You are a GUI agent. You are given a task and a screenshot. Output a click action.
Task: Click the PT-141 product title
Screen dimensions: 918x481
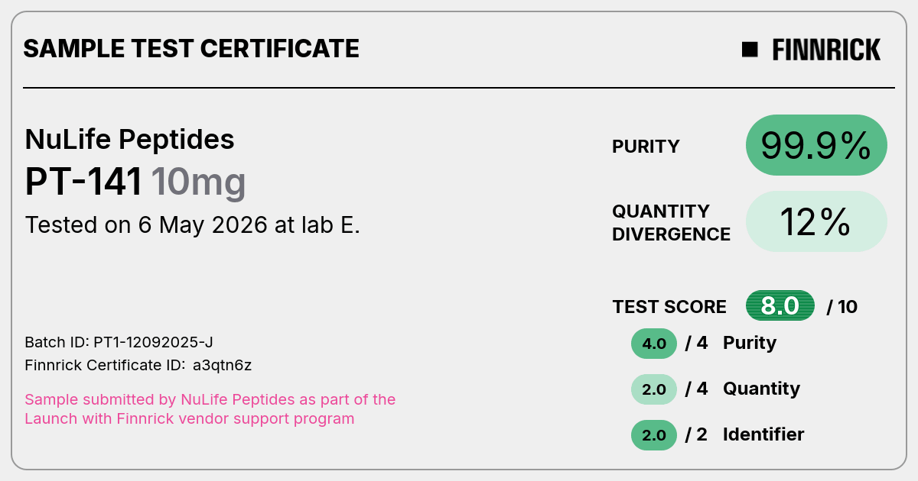pos(84,182)
